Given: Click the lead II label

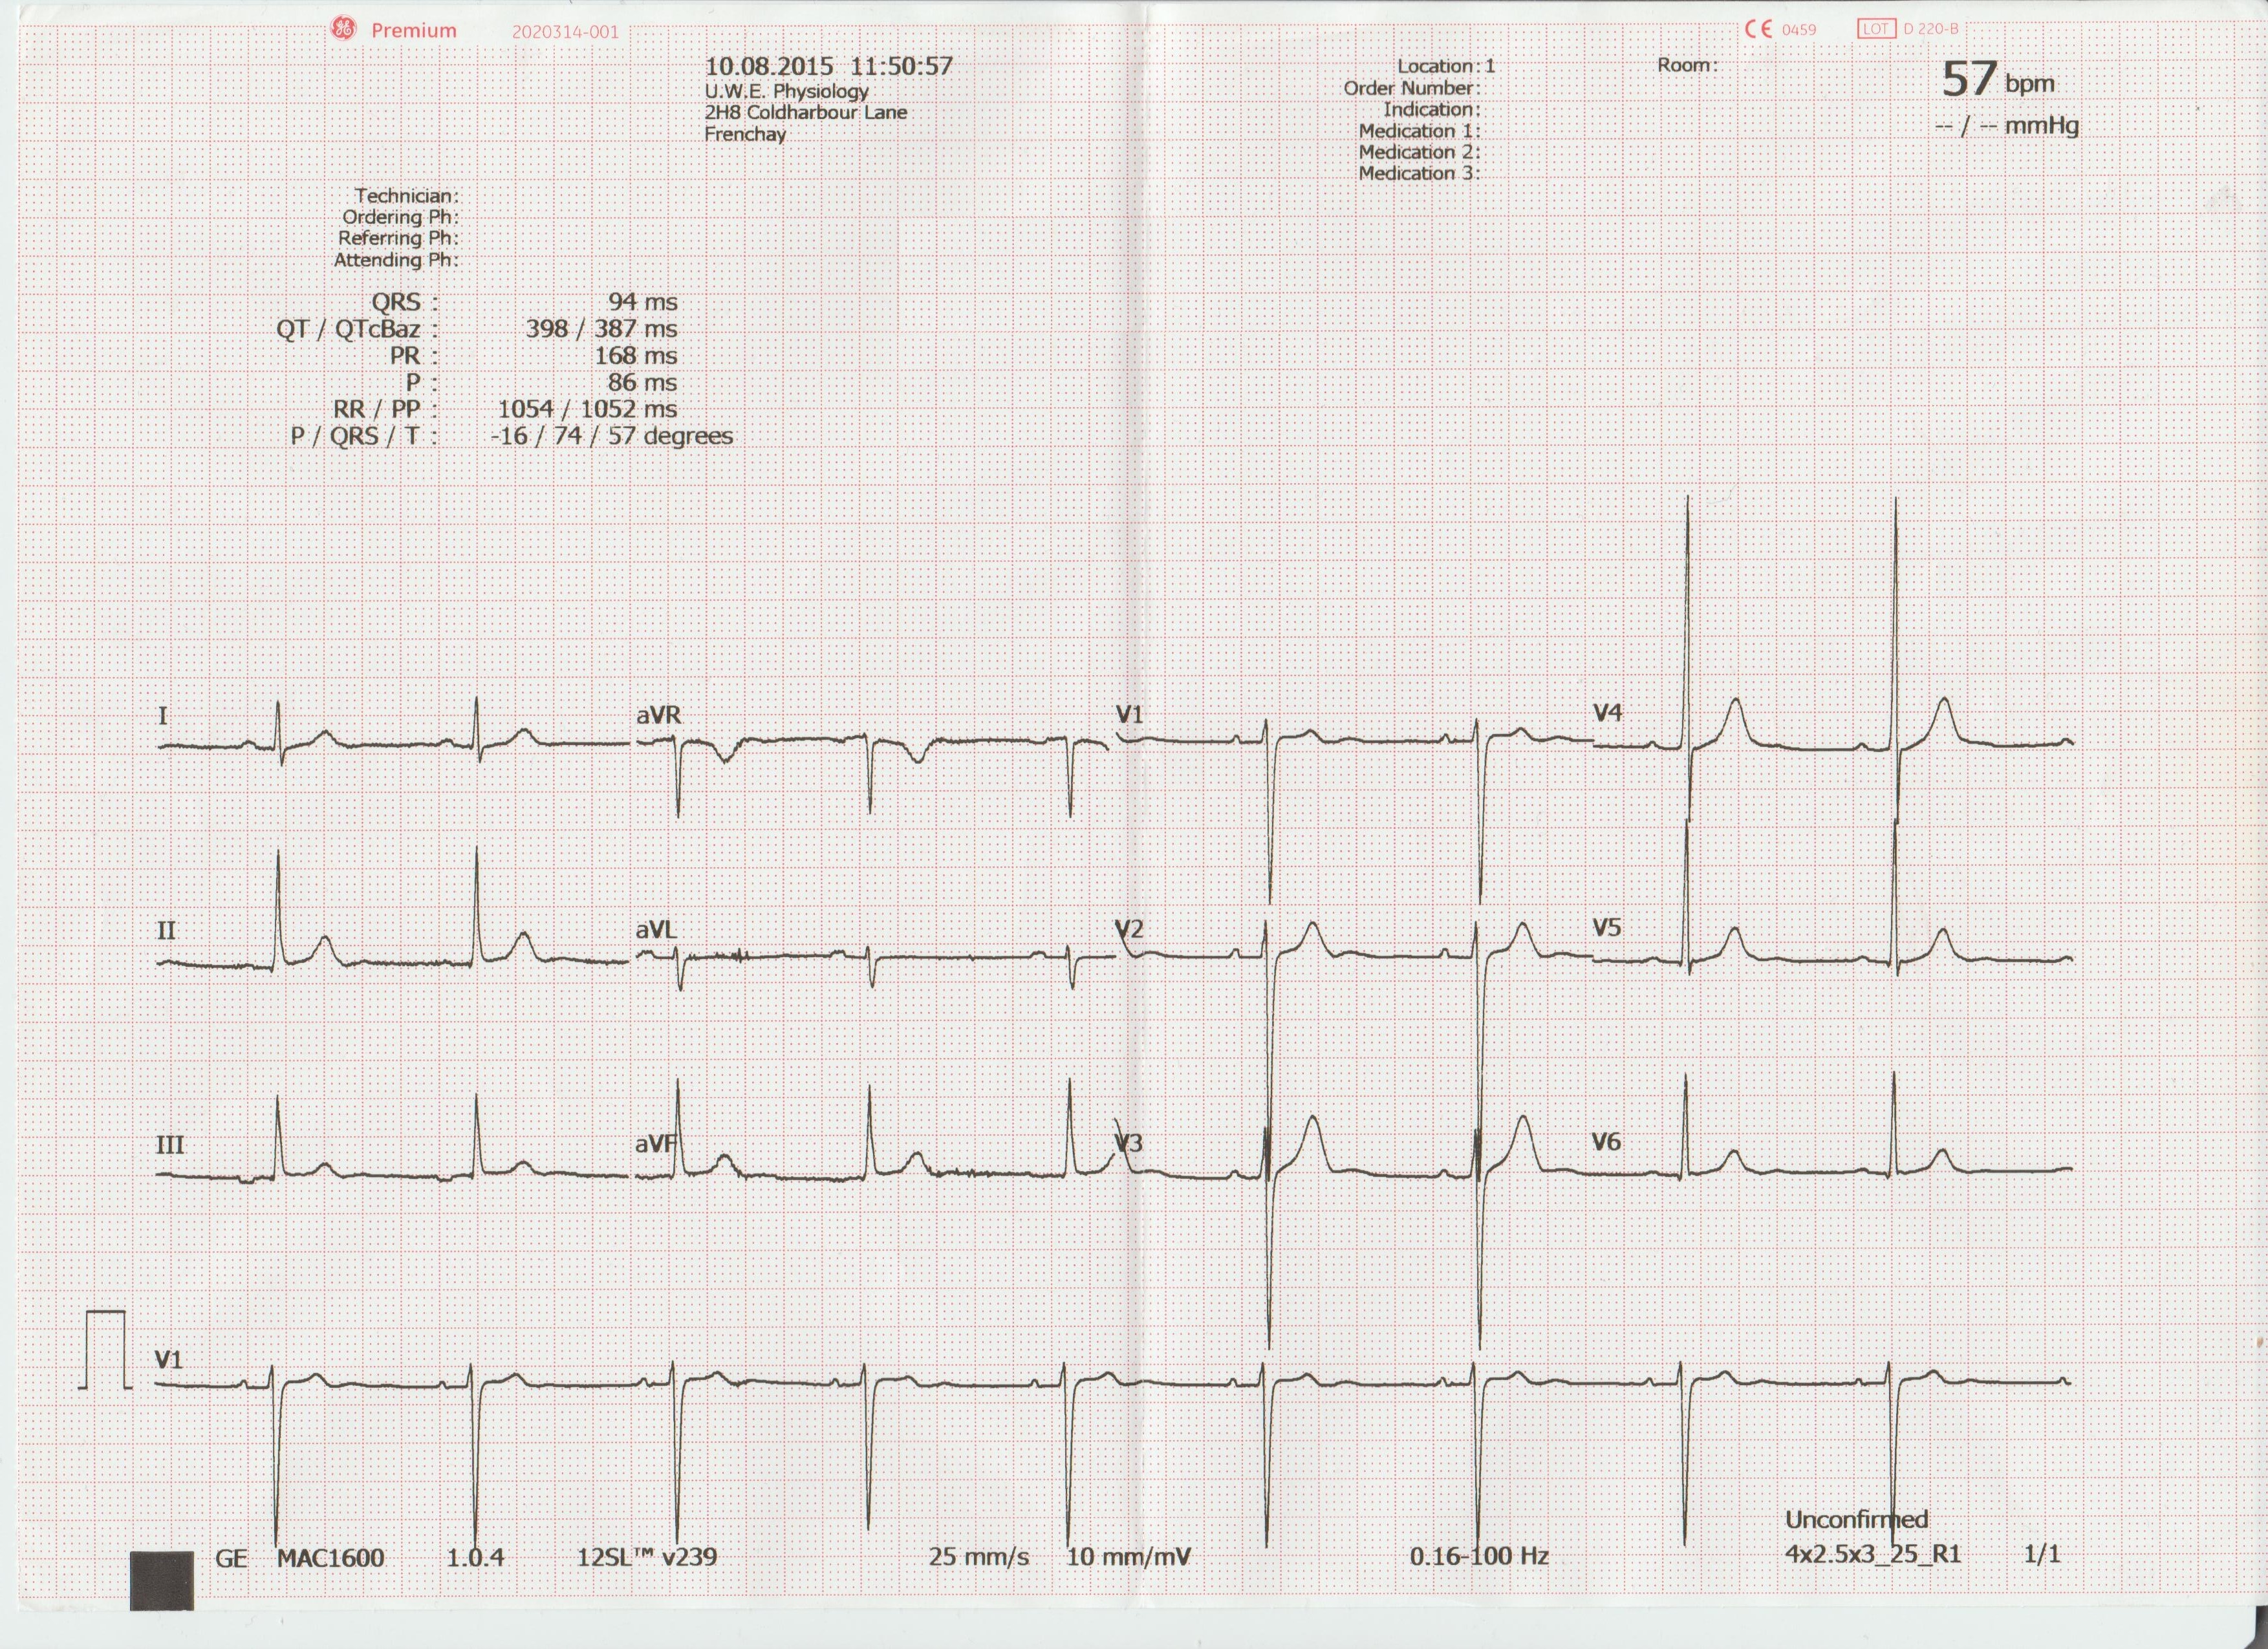Looking at the screenshot, I should pyautogui.click(x=166, y=931).
